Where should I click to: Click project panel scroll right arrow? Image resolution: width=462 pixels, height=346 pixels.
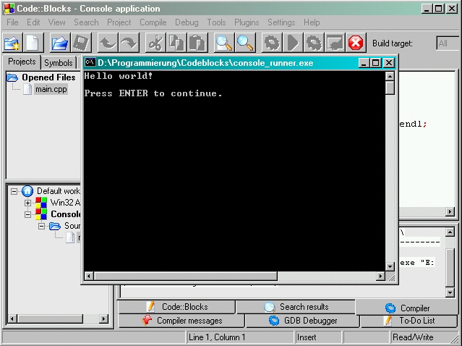tap(103, 318)
